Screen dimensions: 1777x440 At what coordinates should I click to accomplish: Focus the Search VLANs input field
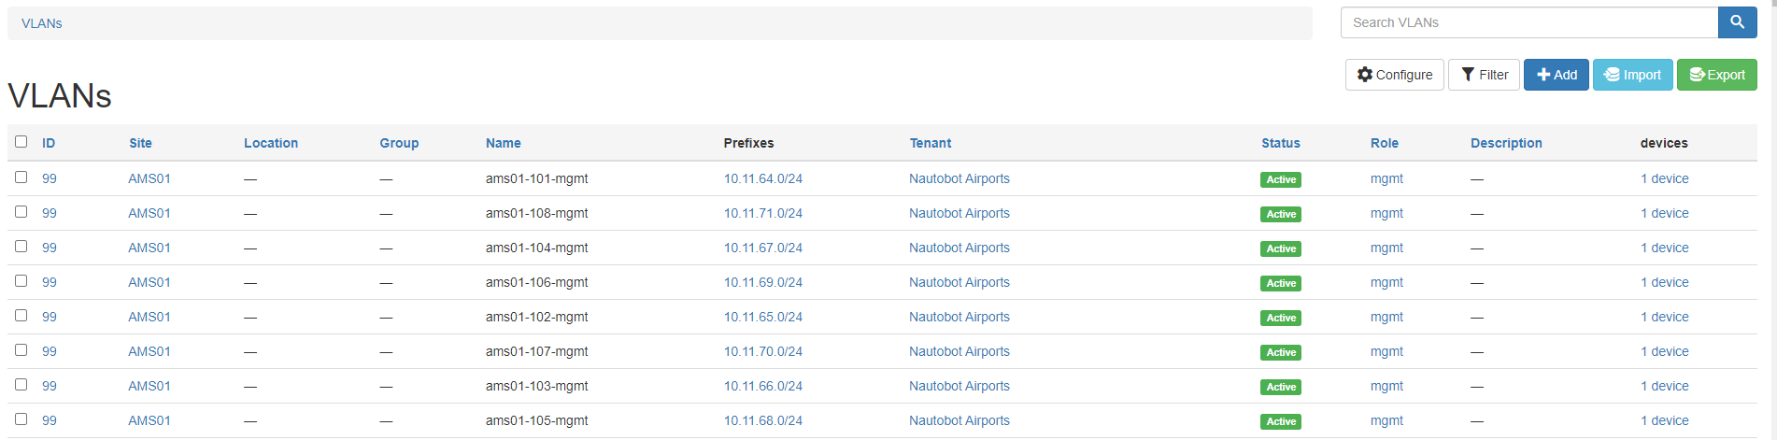click(1528, 22)
